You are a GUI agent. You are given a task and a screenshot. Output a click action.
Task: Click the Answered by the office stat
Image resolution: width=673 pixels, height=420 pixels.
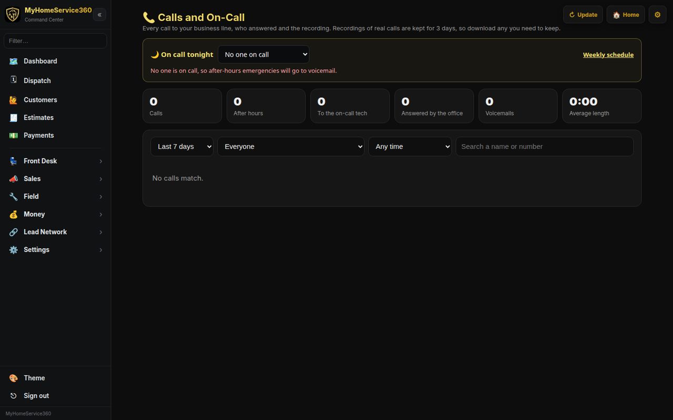[x=434, y=106]
